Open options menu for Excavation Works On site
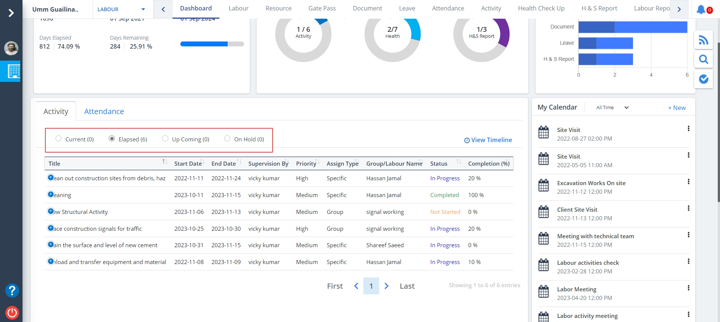The width and height of the screenshot is (720, 322). pos(688,182)
